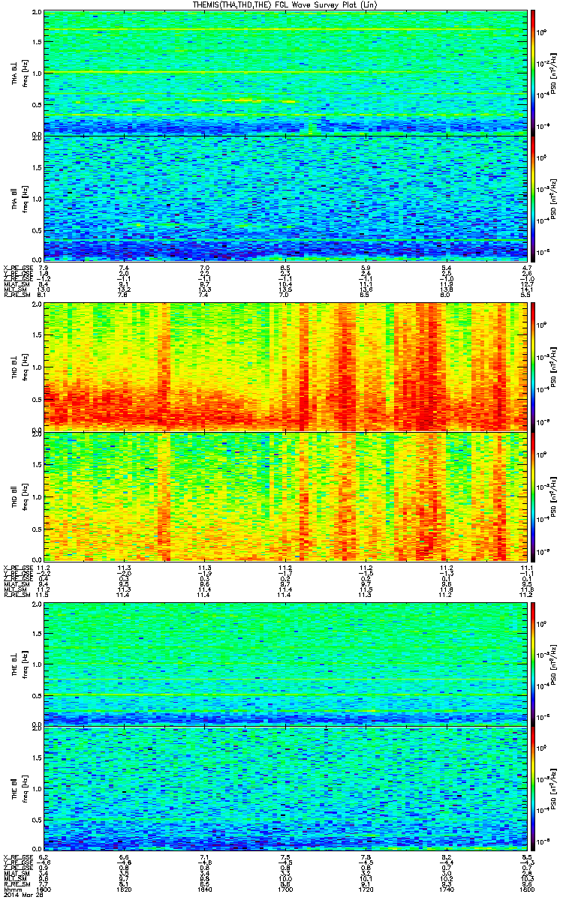Viewport: 563px width, 900px height.
Task: Click the 1.0 frequency tick on THA BL axis
Action: [37, 73]
